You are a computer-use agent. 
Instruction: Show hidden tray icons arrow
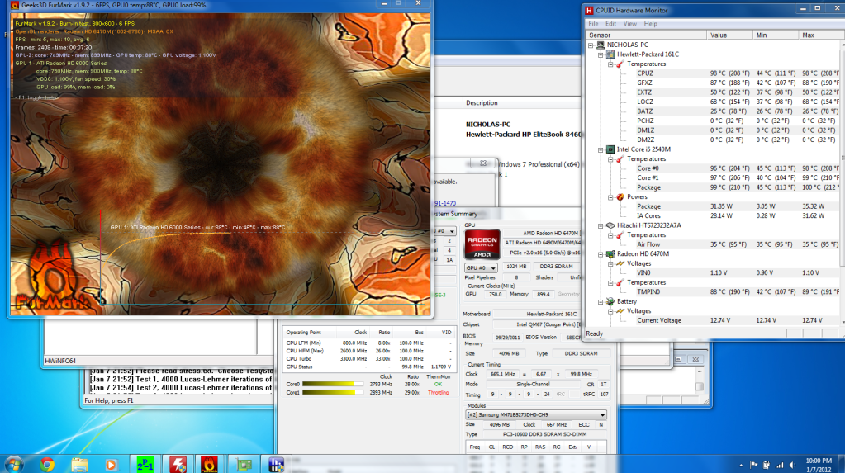740,465
